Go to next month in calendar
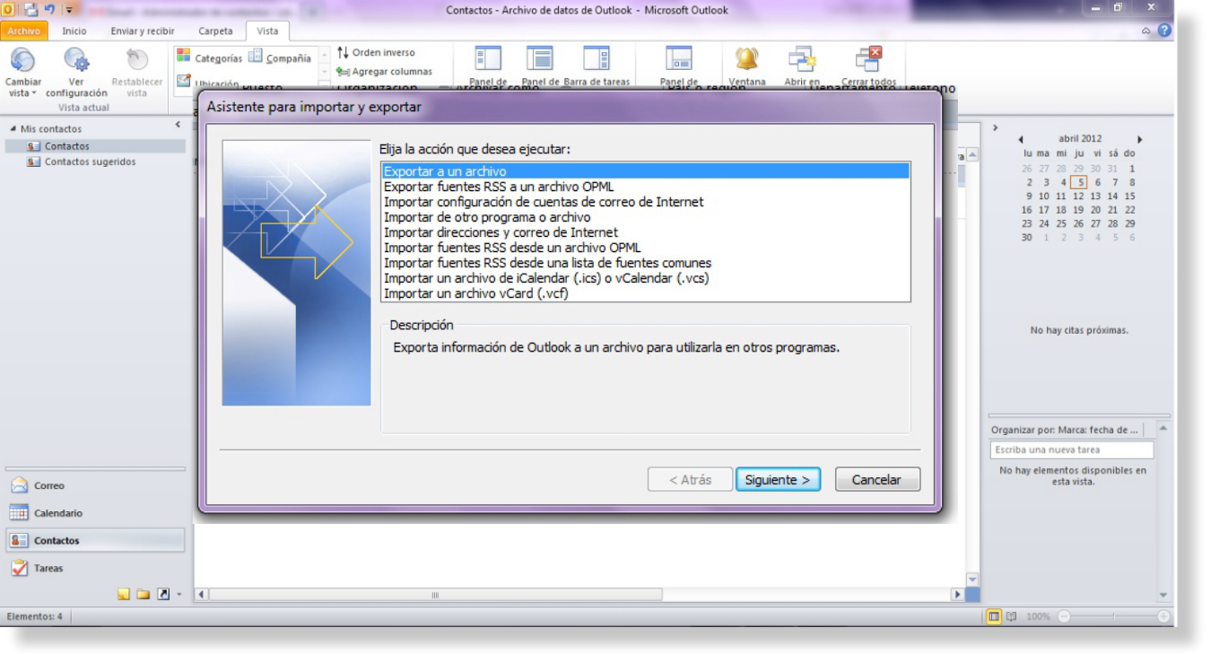 click(1140, 140)
